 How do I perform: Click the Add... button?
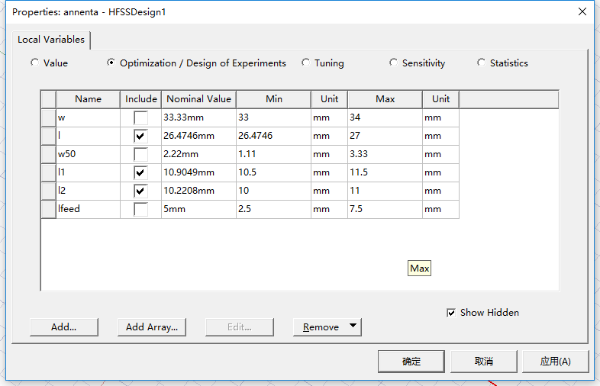tap(63, 327)
